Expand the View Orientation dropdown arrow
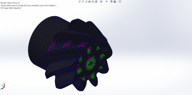Viewport: 192px width, 95px height. pyautogui.click(x=99, y=2)
